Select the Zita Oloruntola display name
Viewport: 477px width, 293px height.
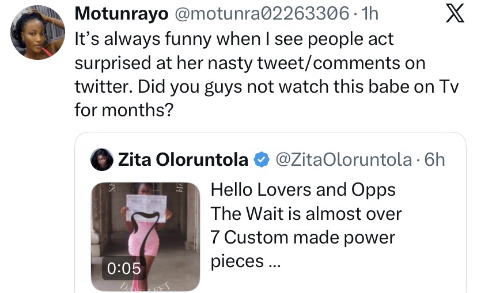(183, 159)
